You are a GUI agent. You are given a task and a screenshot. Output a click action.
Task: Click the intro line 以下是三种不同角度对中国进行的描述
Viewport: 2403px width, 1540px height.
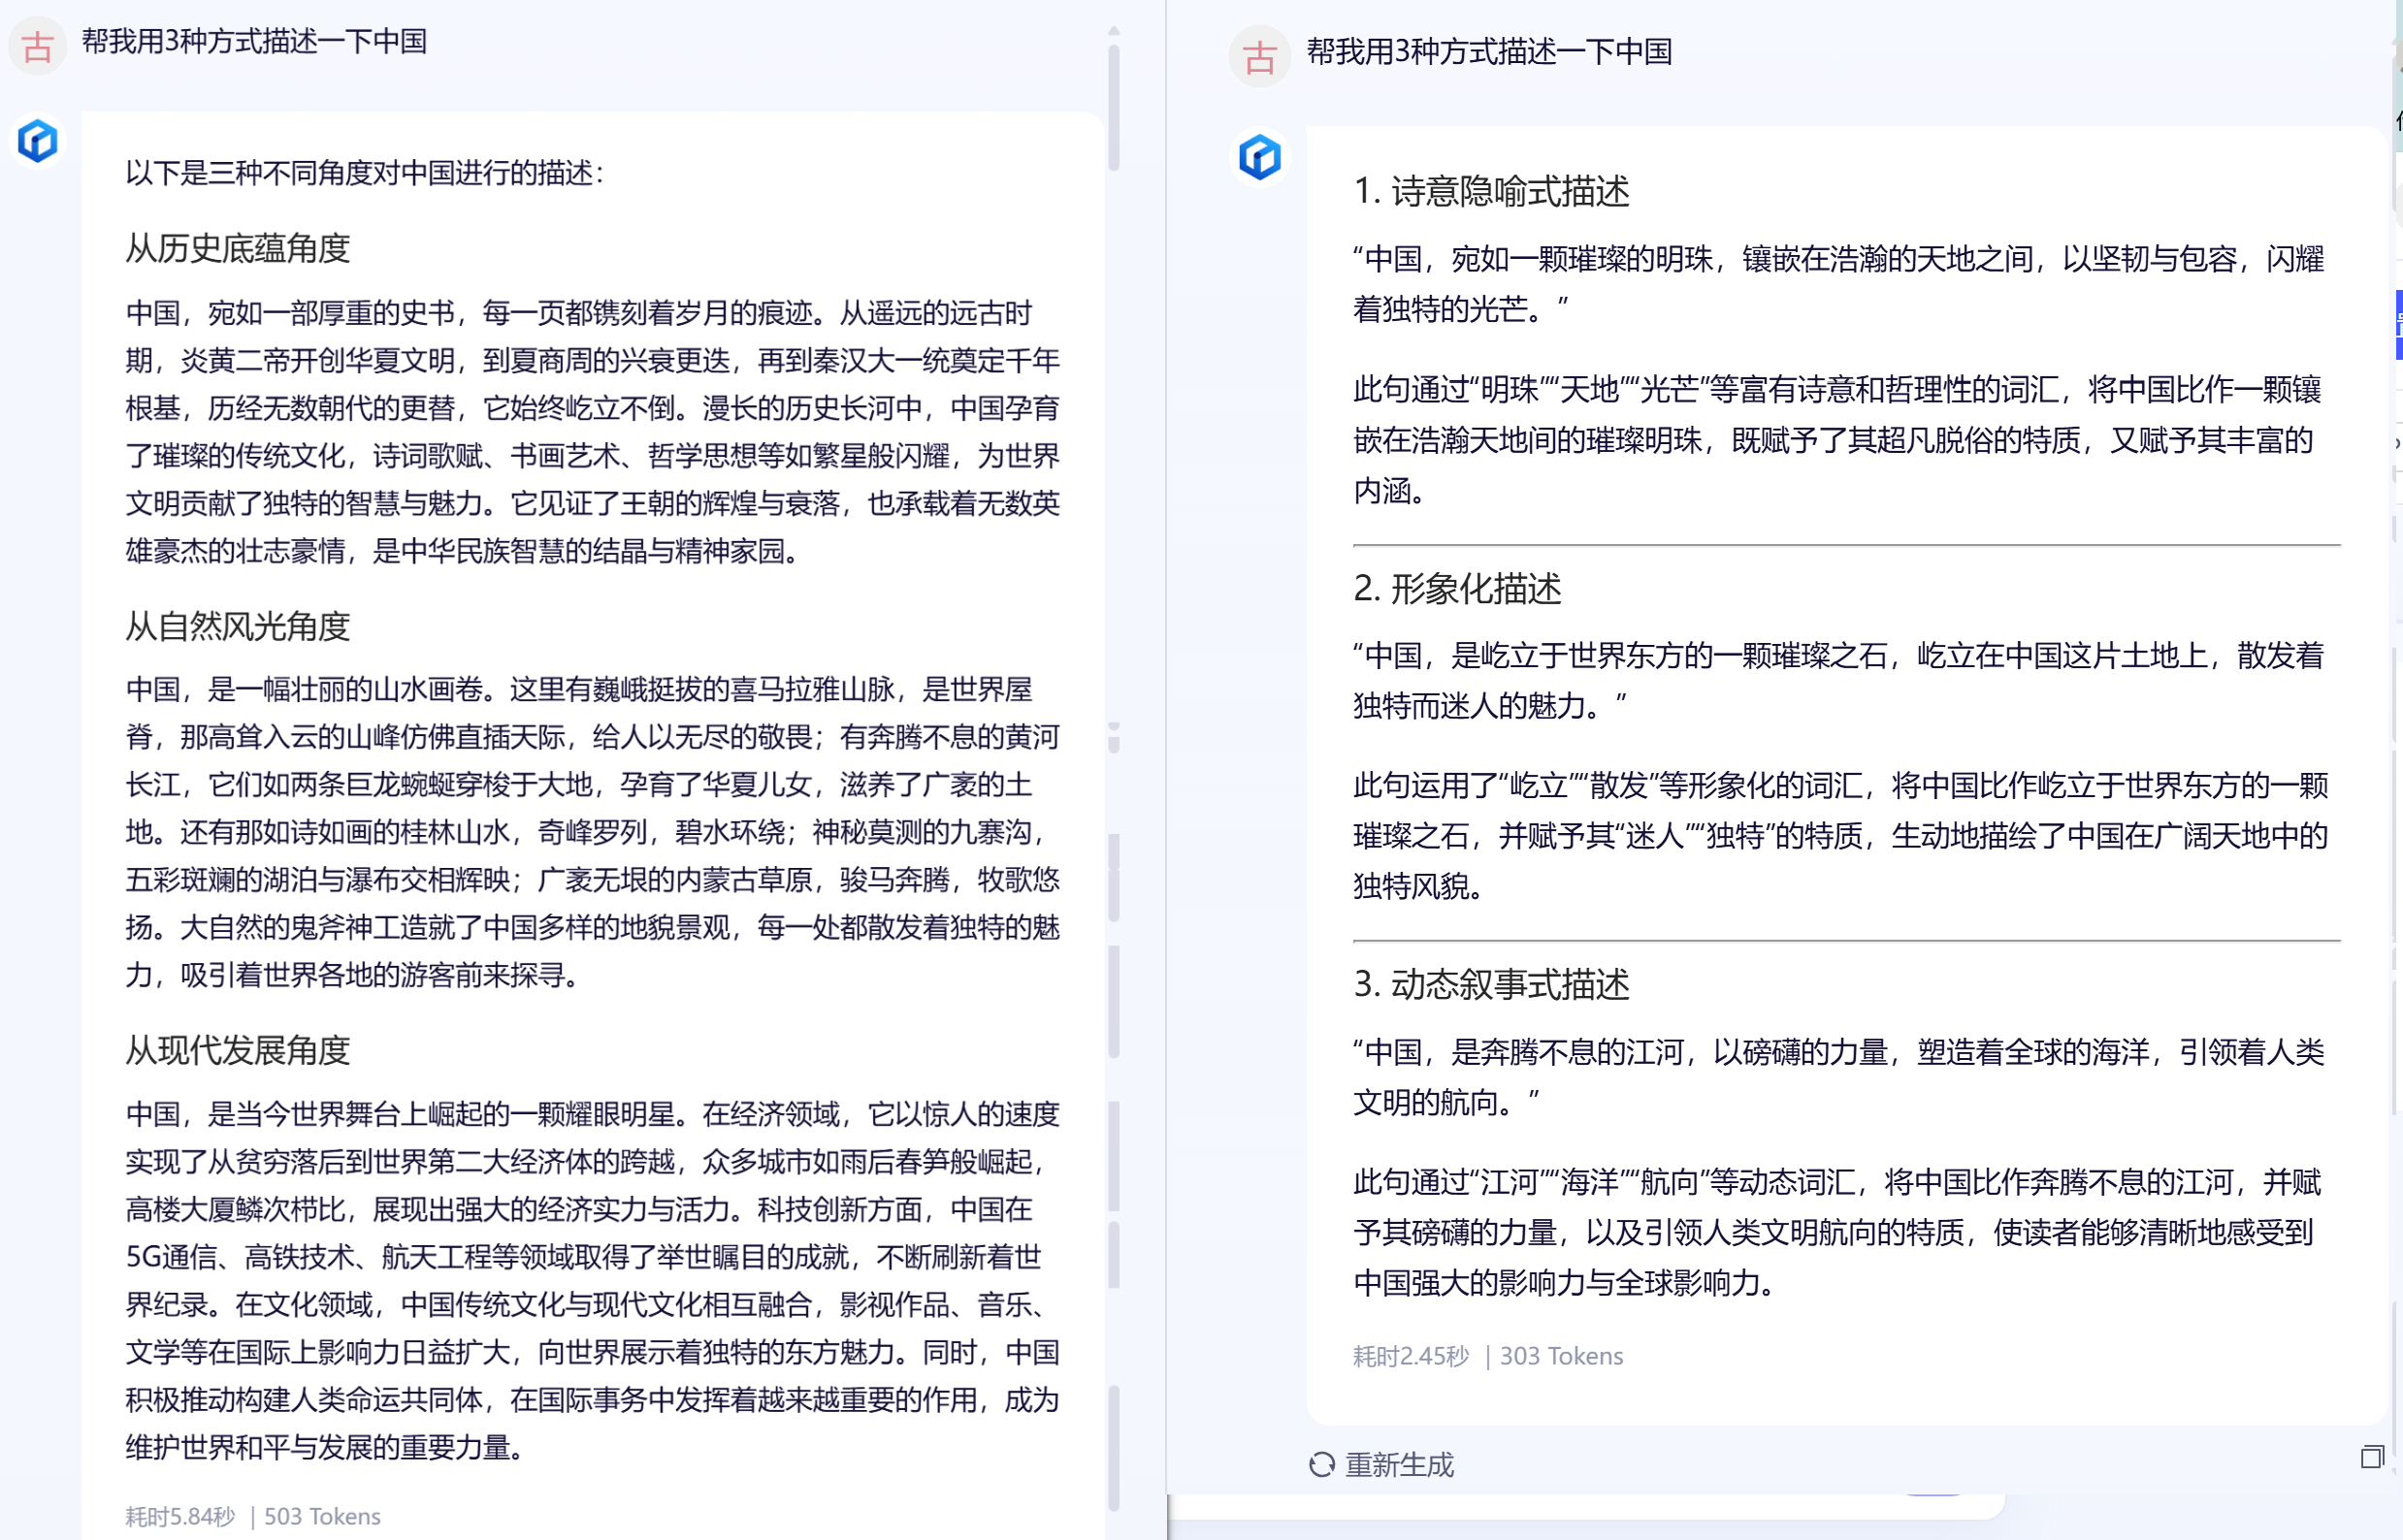point(364,173)
